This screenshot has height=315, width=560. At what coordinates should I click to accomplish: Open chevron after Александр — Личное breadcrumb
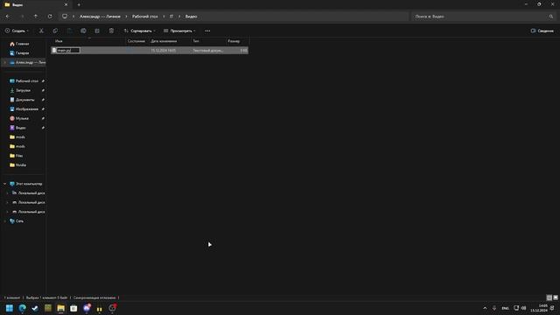pos(126,17)
